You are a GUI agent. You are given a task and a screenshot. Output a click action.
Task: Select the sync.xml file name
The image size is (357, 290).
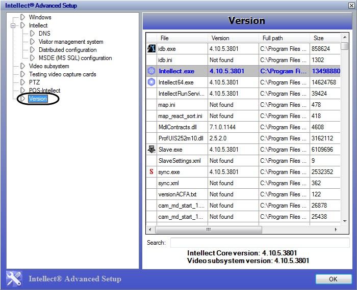(x=168, y=183)
